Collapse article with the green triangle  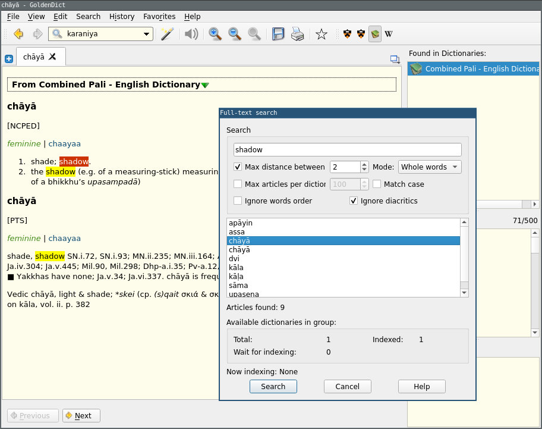[x=205, y=85]
